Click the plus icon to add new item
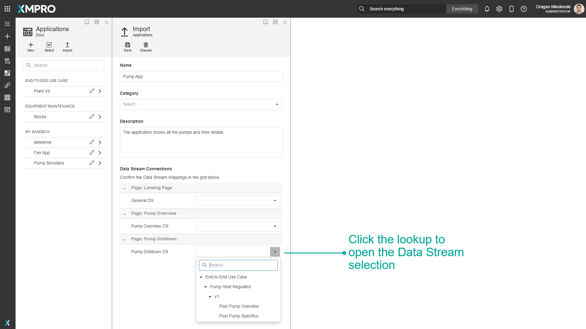The image size is (586, 329). click(7, 36)
